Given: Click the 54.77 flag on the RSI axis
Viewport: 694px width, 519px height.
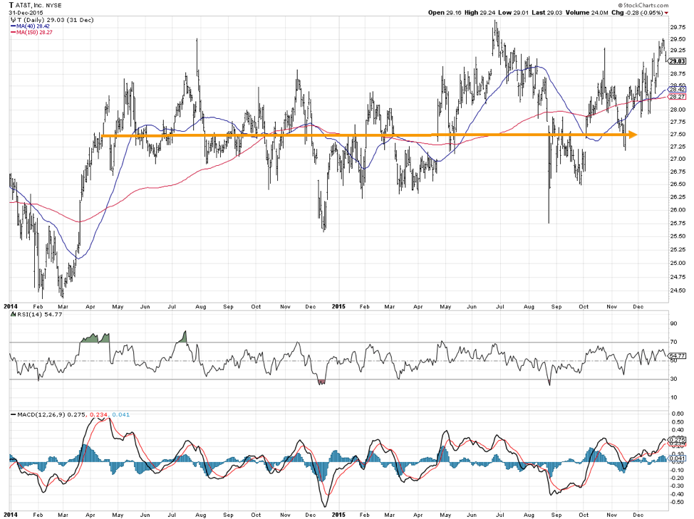Looking at the screenshot, I should click(x=677, y=355).
